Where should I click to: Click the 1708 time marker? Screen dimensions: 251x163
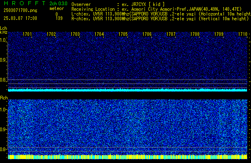click(195, 34)
